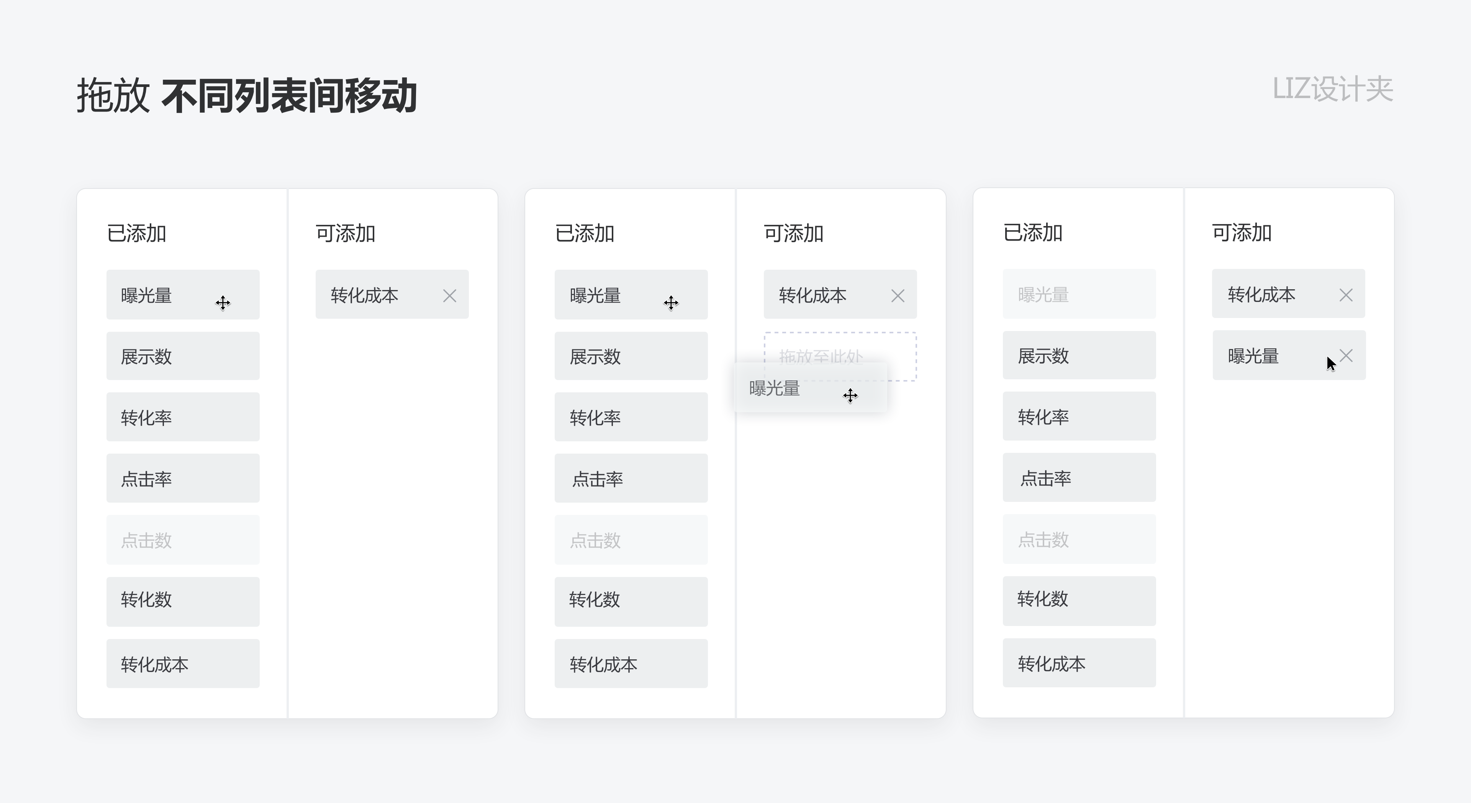
Task: Select 点击率 in the middle panel
Action: coord(631,478)
